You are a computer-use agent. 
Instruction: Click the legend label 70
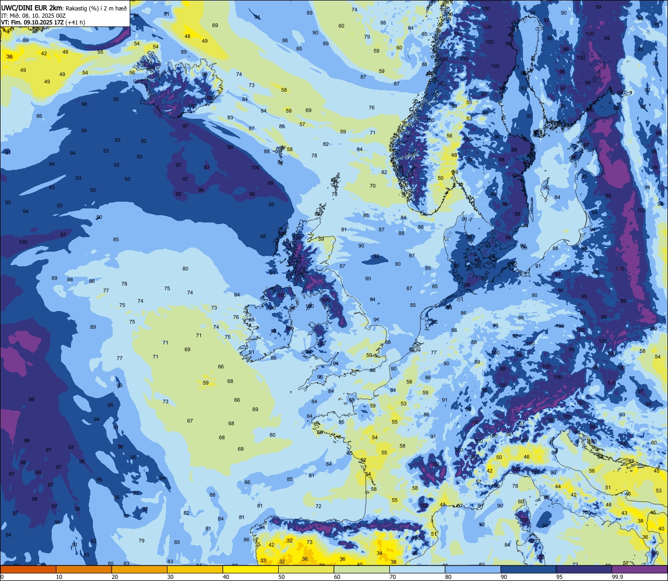pos(392,577)
